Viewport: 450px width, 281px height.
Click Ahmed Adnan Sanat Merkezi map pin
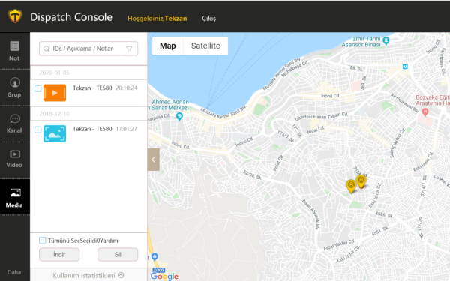pyautogui.click(x=179, y=116)
